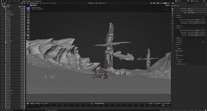Screen dimensions: 207x111
Task: Toggle eye icon on Blades_joint001 row
Action: tap(23, 15)
